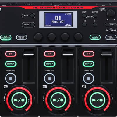Click the red loop ring on track 3

tap(58, 88)
